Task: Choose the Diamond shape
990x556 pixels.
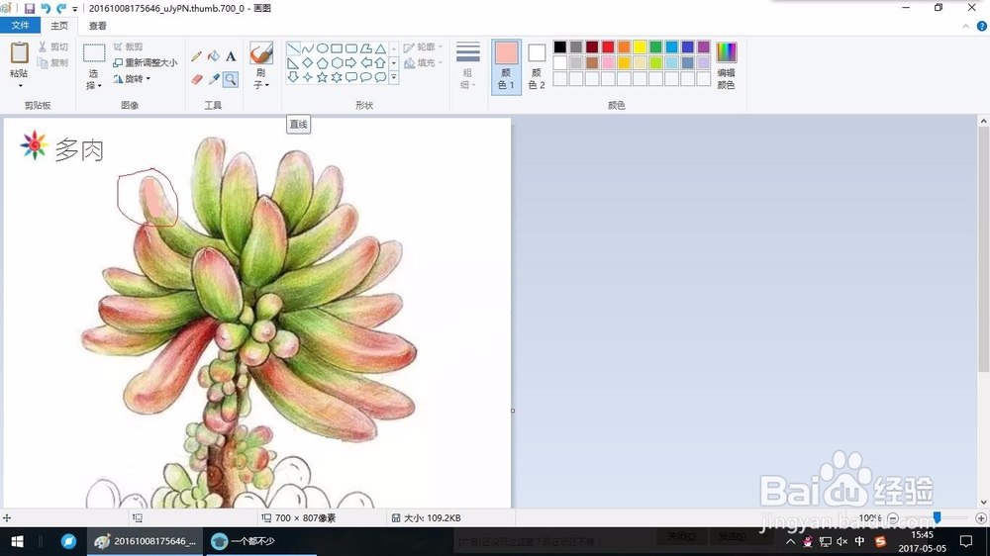Action: click(308, 63)
